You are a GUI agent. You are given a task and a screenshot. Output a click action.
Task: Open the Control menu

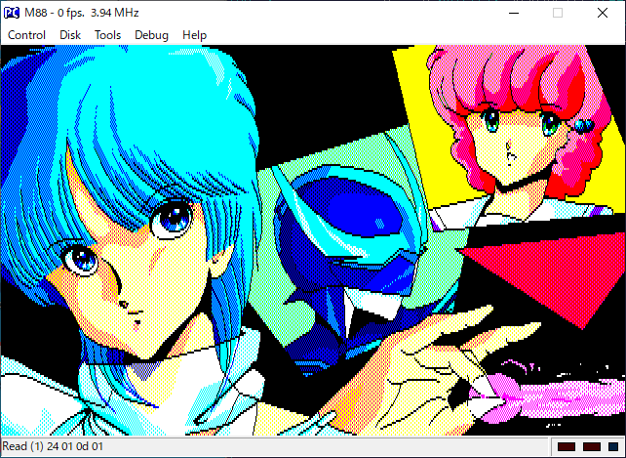[26, 35]
